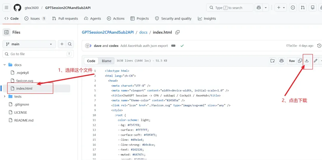322x160 pixels.
Task: Open favicon.svg file in tree
Action: 25,80
